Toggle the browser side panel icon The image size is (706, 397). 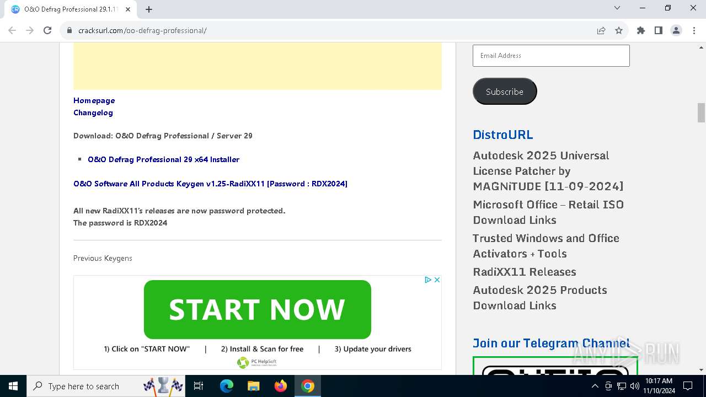(x=659, y=30)
